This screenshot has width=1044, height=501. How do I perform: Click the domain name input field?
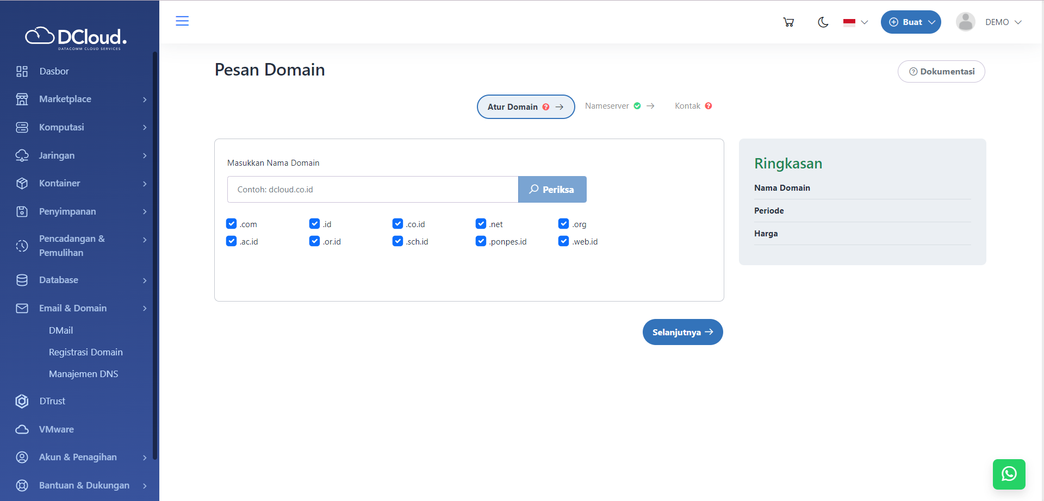[x=372, y=189]
